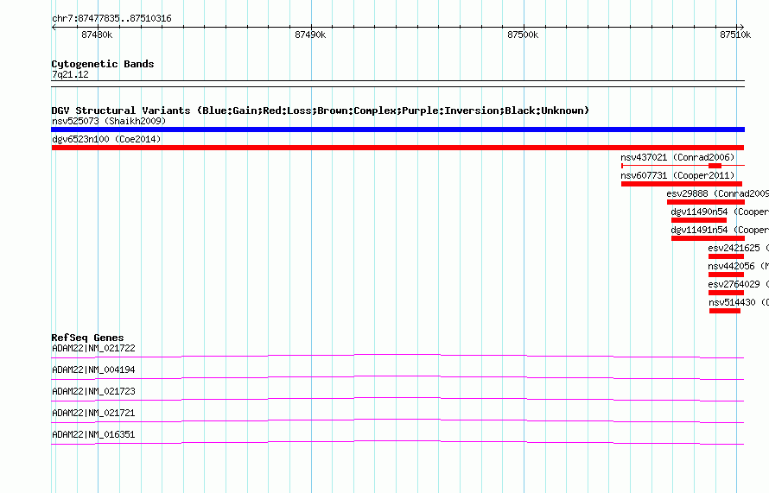This screenshot has height=493, width=769.
Task: Click the RefSeq Genes track title
Action: point(87,338)
